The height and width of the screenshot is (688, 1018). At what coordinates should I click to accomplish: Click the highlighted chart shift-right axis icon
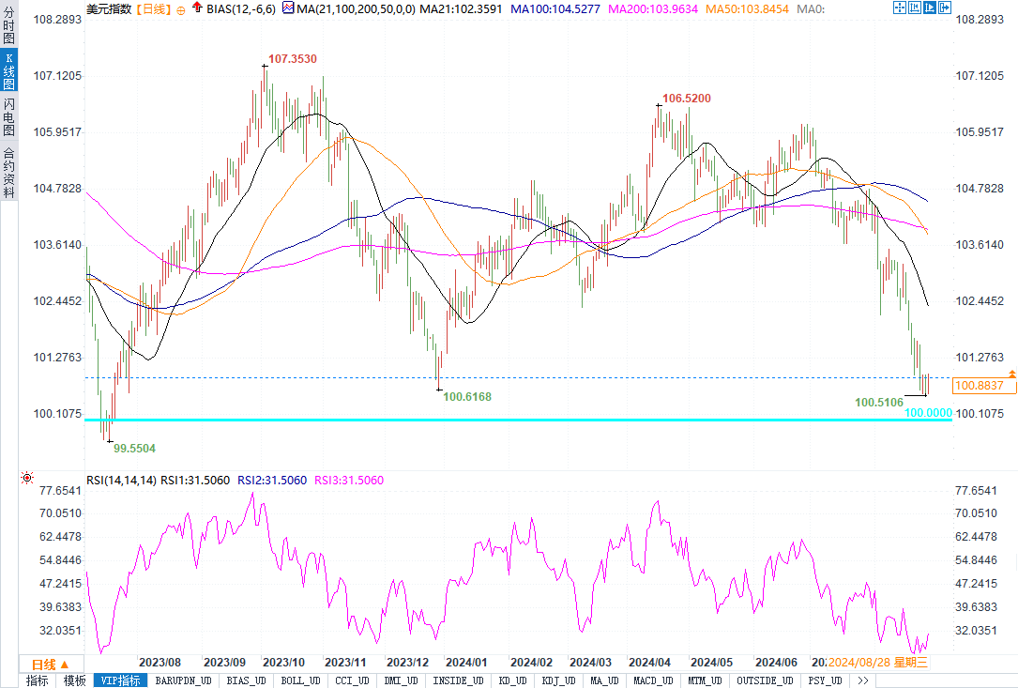[x=930, y=8]
